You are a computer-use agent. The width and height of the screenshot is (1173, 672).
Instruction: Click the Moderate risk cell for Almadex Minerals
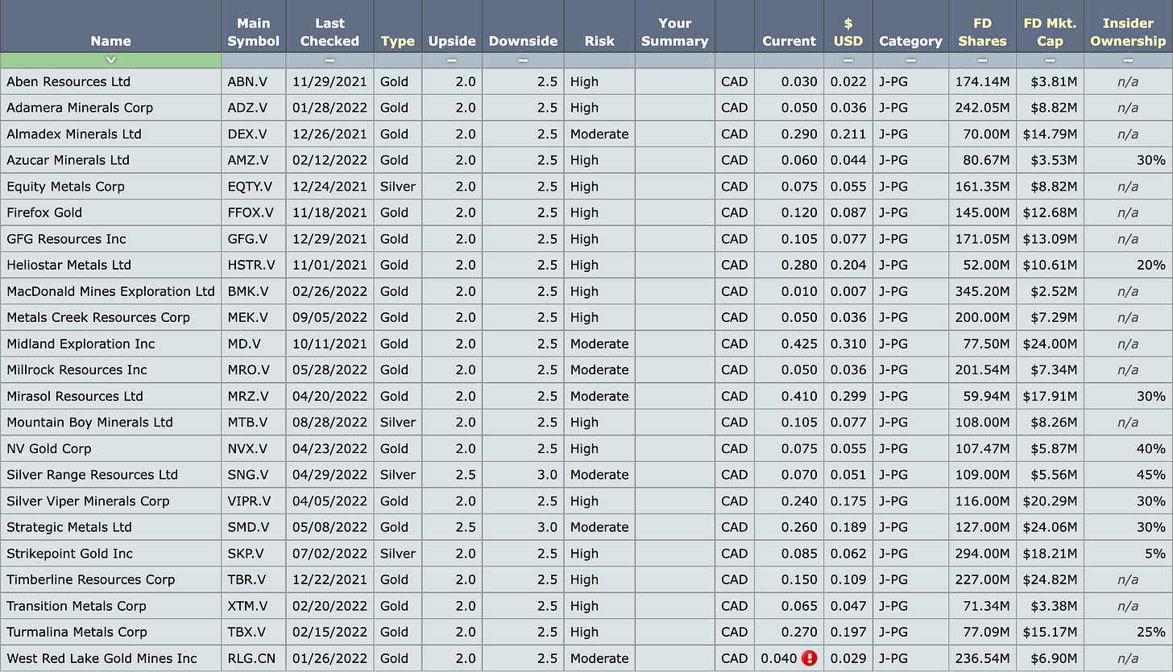[599, 134]
